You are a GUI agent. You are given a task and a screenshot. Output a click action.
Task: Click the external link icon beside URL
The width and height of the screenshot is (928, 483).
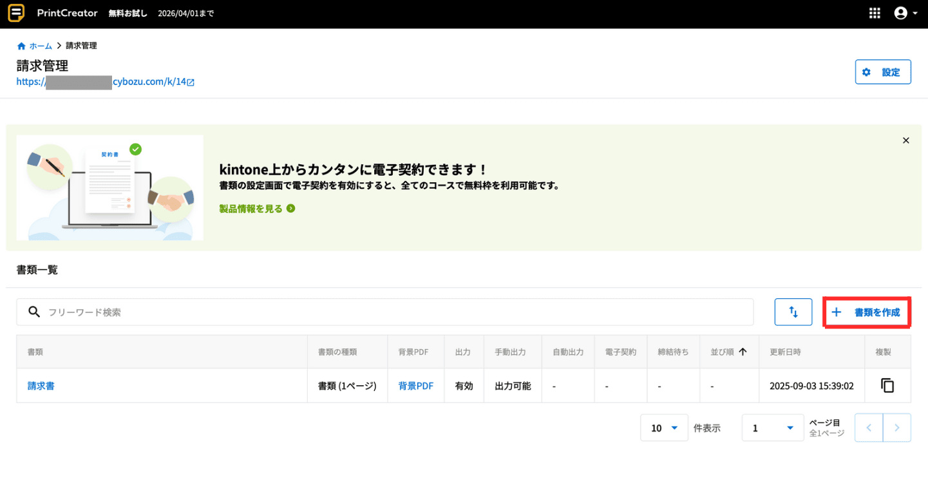pos(191,82)
